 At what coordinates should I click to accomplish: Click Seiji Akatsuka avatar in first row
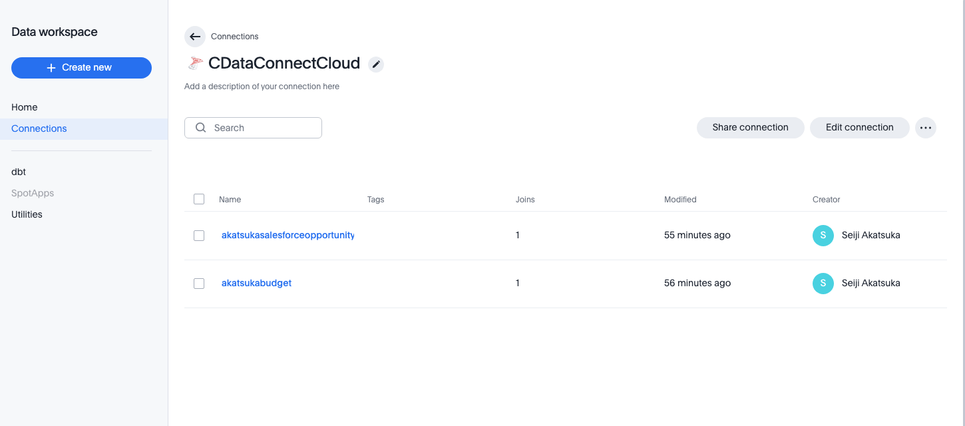click(823, 235)
